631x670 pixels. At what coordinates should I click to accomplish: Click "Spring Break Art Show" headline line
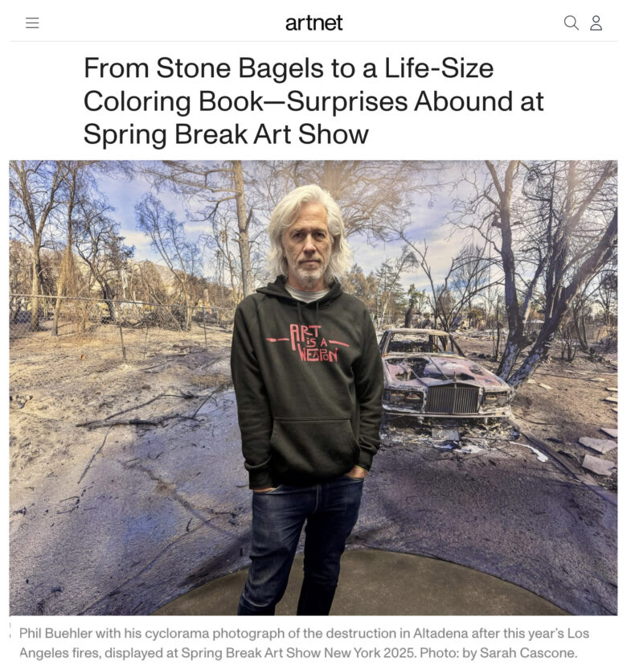point(226,134)
